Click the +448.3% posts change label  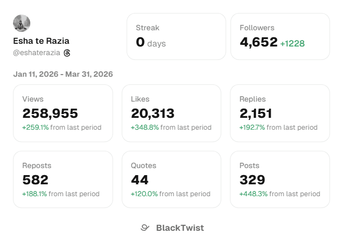tap(253, 194)
